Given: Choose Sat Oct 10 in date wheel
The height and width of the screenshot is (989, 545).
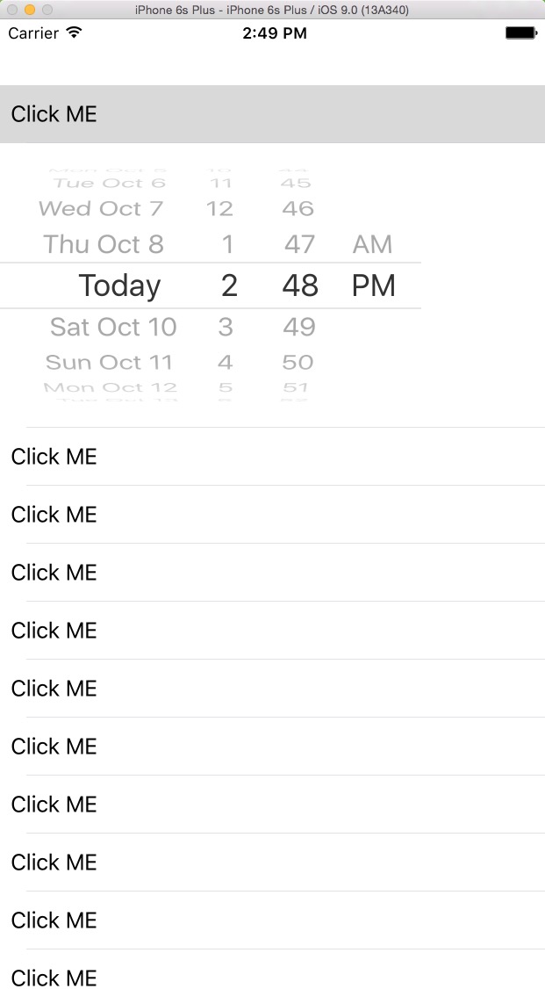Looking at the screenshot, I should click(113, 327).
